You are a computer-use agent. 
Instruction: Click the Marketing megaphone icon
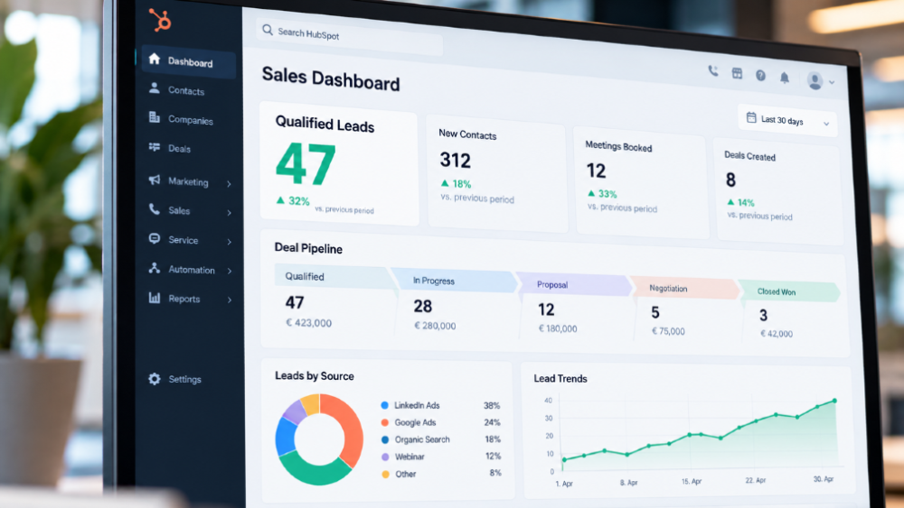(x=154, y=180)
